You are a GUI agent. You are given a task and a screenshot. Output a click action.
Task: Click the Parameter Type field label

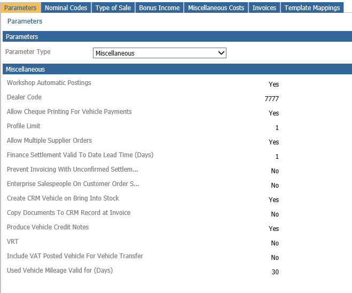tap(28, 52)
